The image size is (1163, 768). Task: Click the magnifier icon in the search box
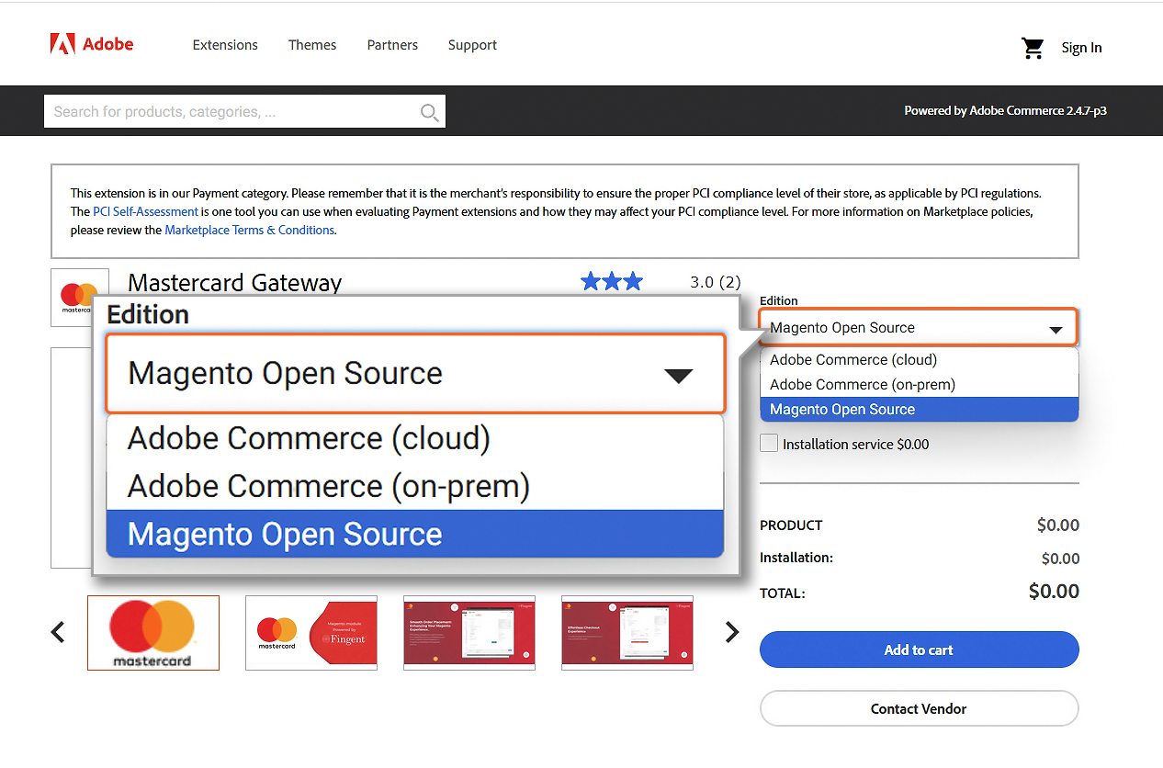click(x=429, y=112)
